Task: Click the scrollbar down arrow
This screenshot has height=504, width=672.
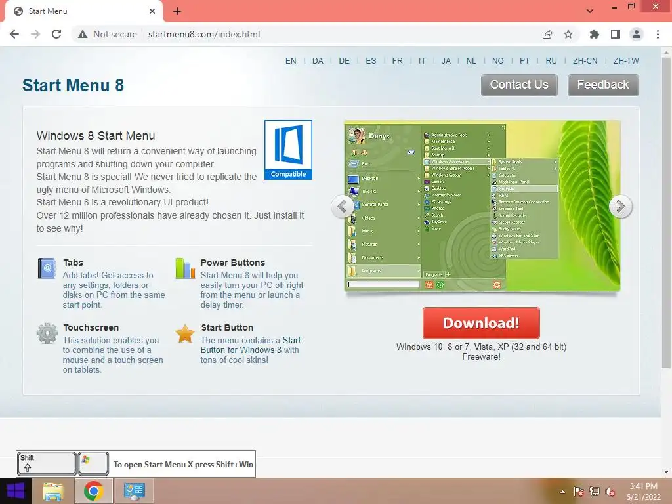Action: point(666,472)
